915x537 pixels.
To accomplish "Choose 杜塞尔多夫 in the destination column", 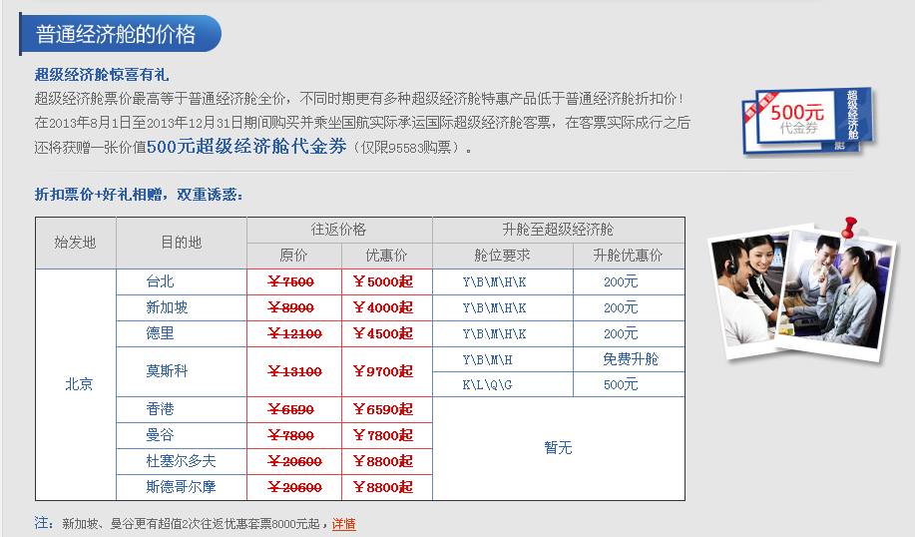I will (180, 461).
